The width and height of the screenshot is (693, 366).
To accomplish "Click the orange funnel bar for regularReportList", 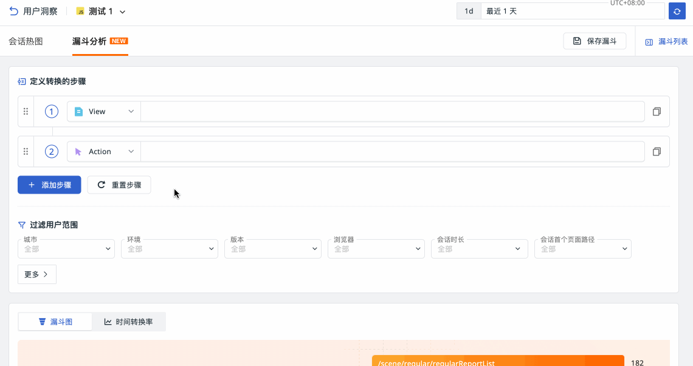I will point(497,362).
